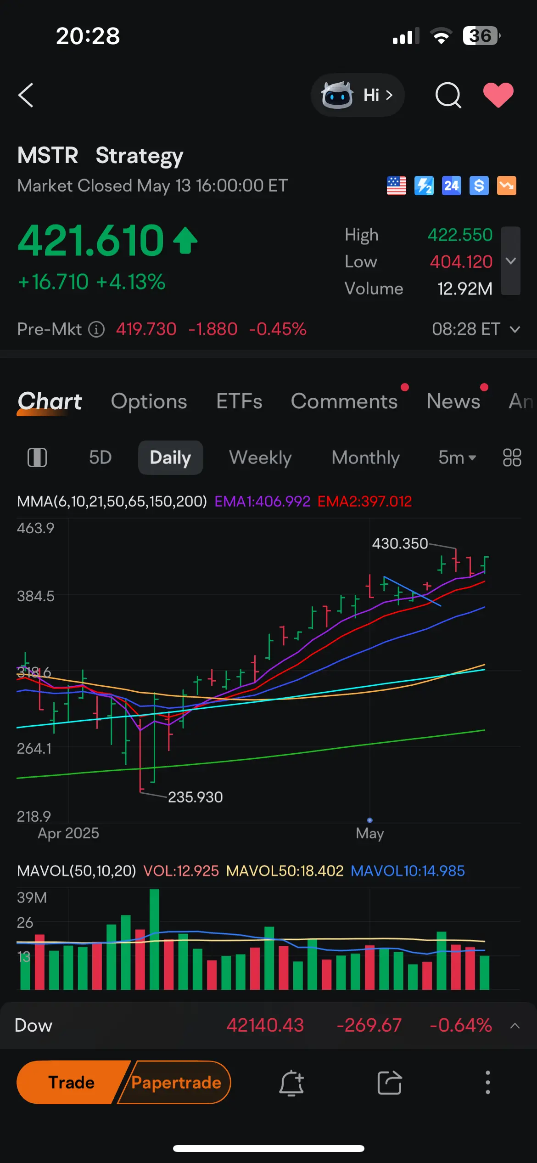This screenshot has width=537, height=1163.
Task: Tap the blue event dot above May
Action: 370,820
